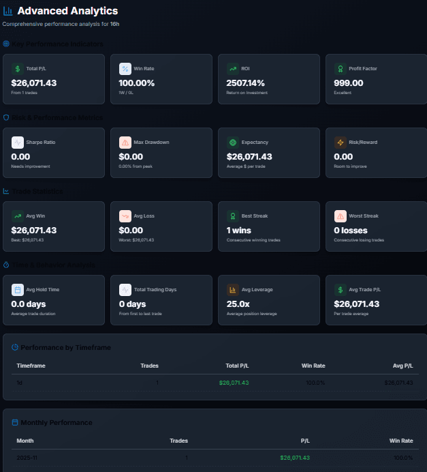
Task: Click the '0 losses' Worst Streak value
Action: (x=350, y=231)
